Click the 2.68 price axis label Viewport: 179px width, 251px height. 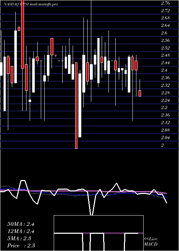(165, 18)
